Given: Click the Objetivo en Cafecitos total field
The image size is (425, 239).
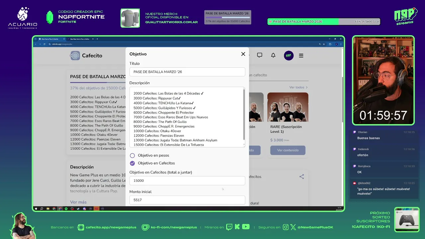Looking at the screenshot, I should pos(187,181).
